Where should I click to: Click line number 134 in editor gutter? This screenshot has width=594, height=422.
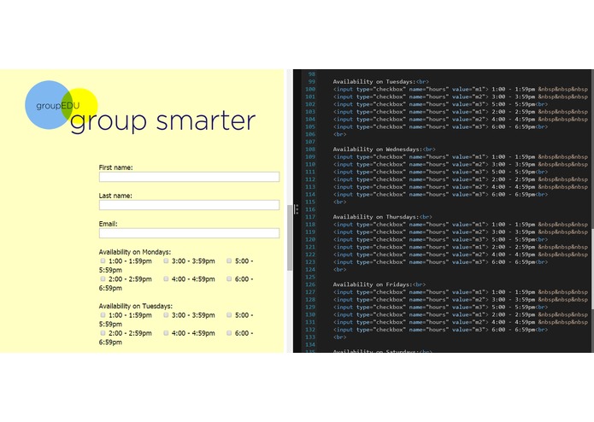click(x=310, y=345)
